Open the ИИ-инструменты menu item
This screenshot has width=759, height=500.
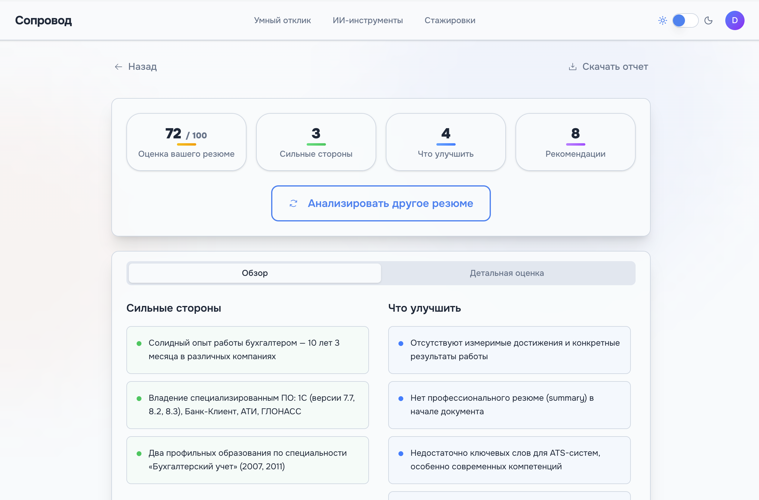click(x=368, y=20)
